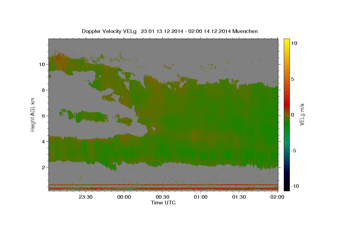Screen dimensions: 344x229
Task: Click the height axis label 4
Action: [x=44, y=142]
